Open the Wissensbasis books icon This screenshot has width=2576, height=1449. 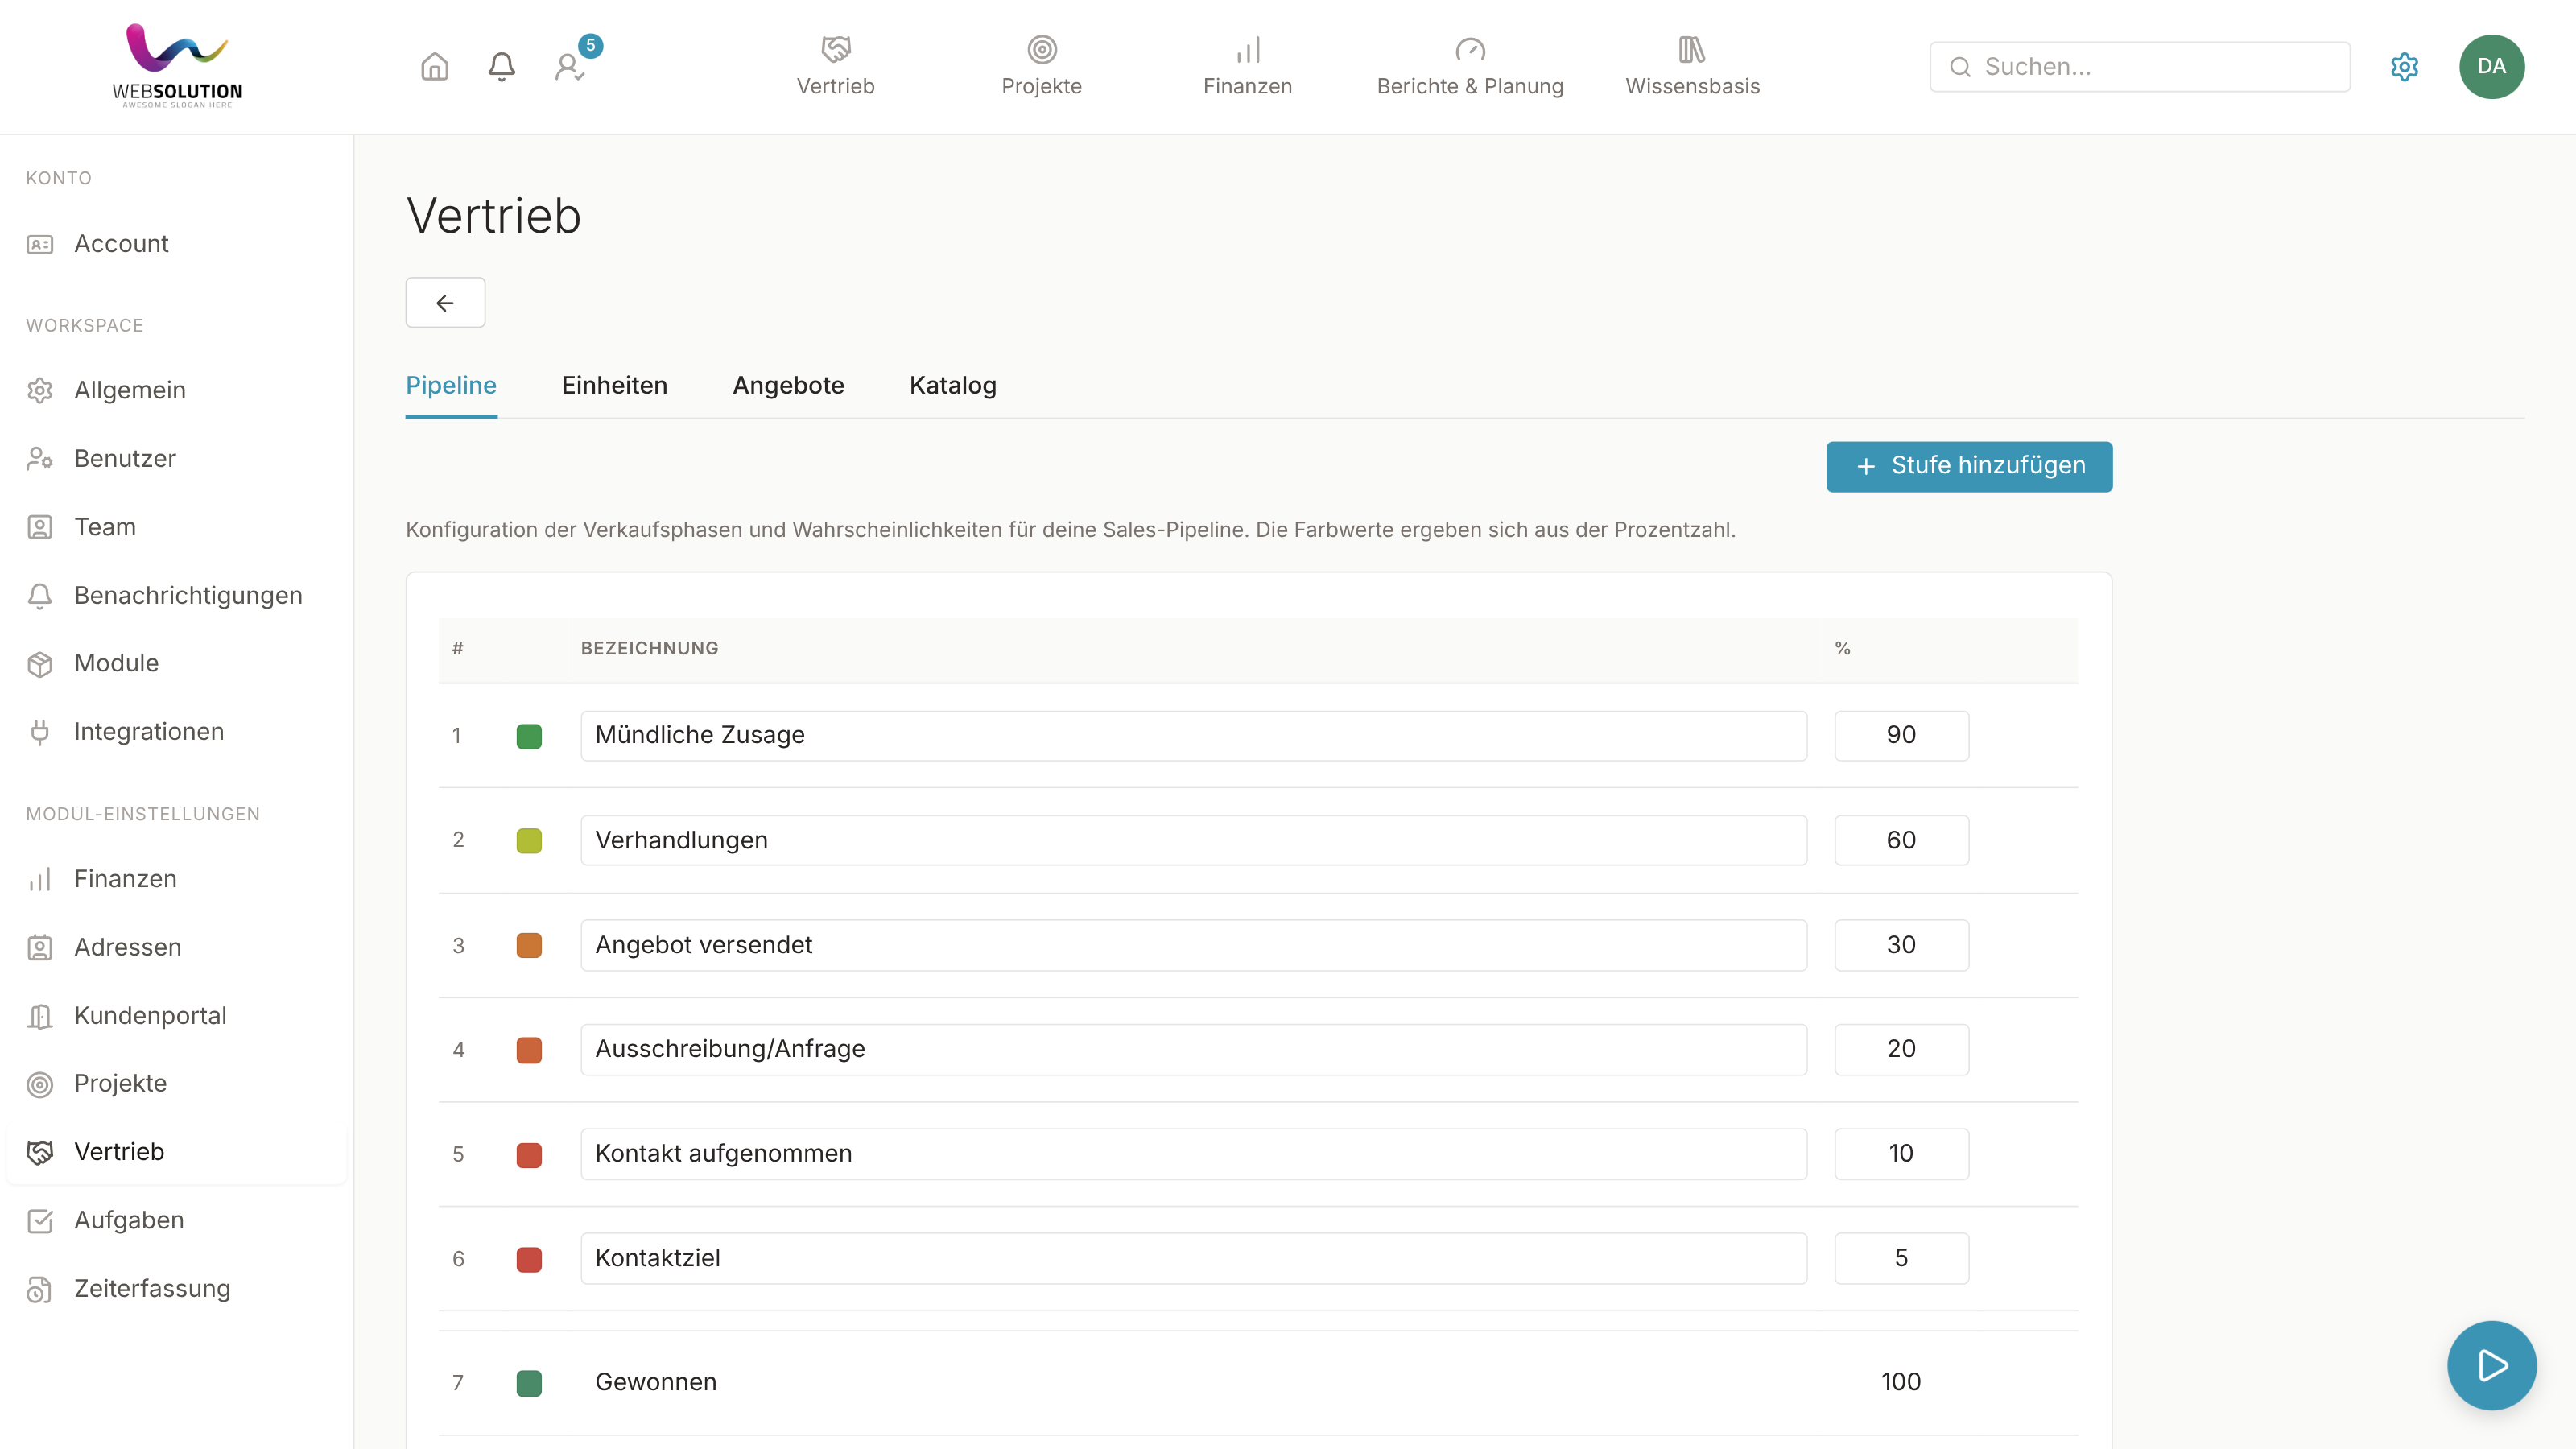(x=1691, y=49)
